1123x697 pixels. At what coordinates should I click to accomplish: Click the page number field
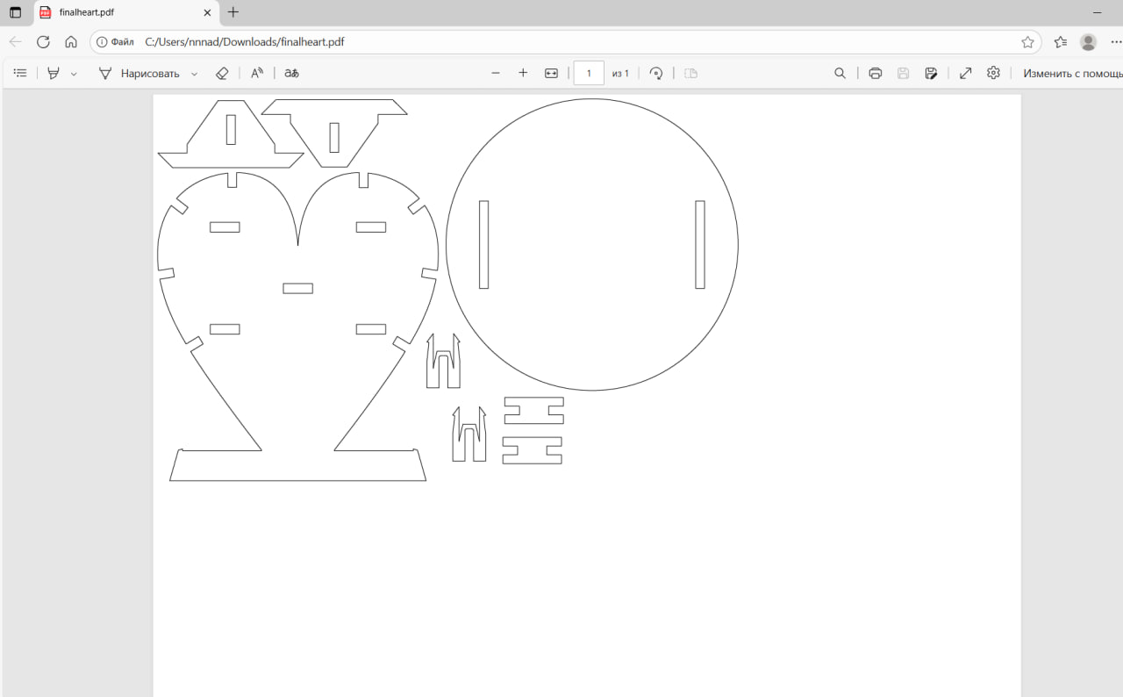[589, 73]
